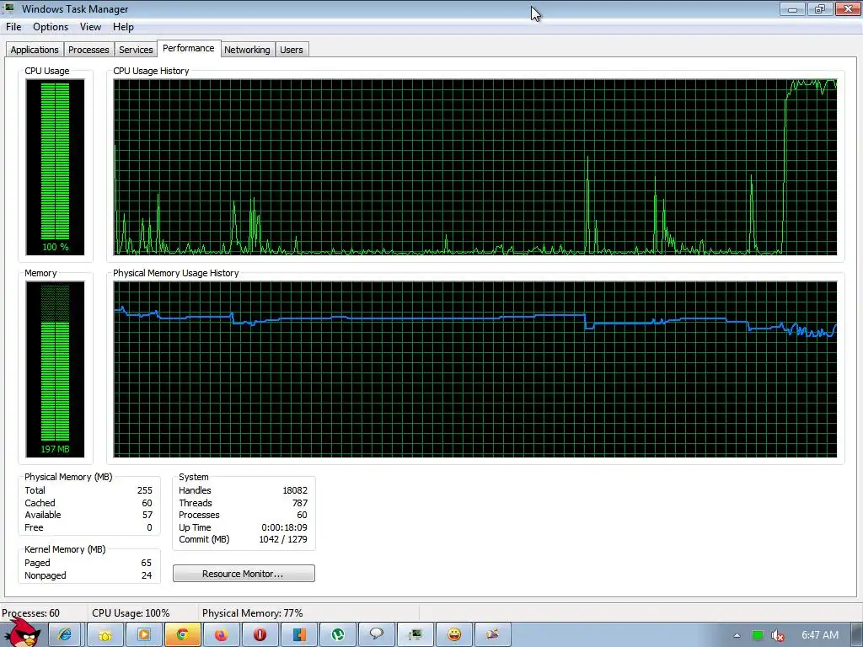
Task: Click the CPU Usage 100% gauge
Action: click(55, 168)
